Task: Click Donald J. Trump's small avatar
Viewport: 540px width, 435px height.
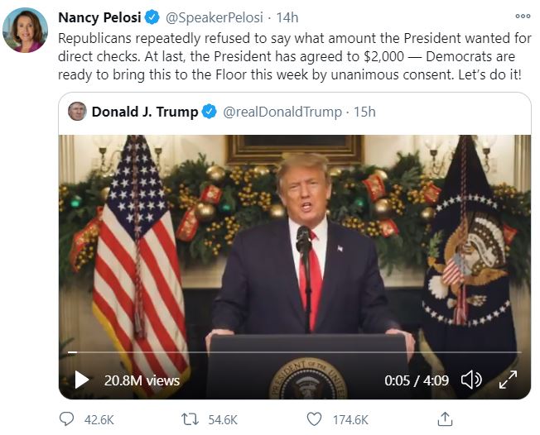Action: coord(77,112)
